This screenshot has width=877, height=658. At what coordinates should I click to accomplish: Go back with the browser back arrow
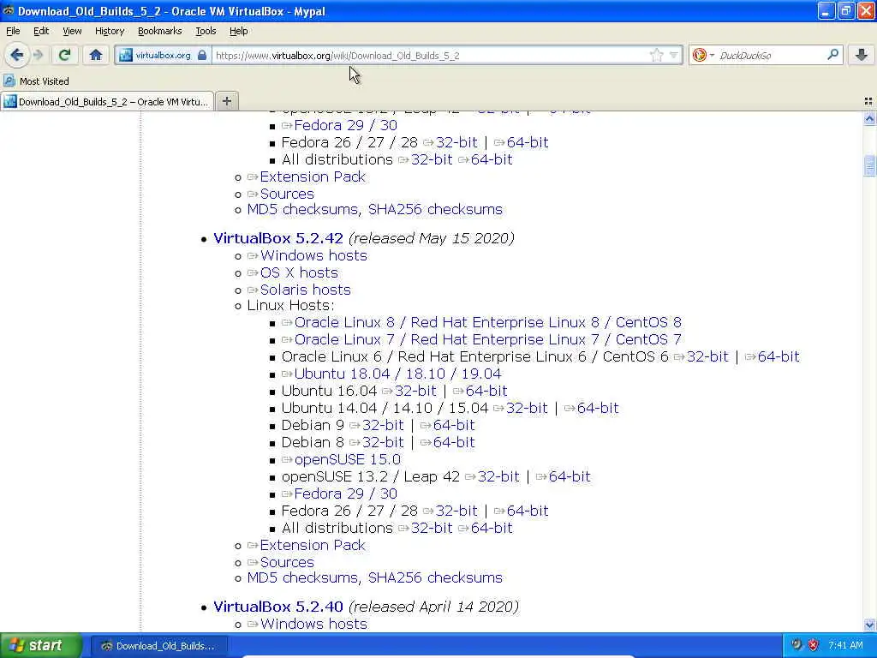point(16,55)
